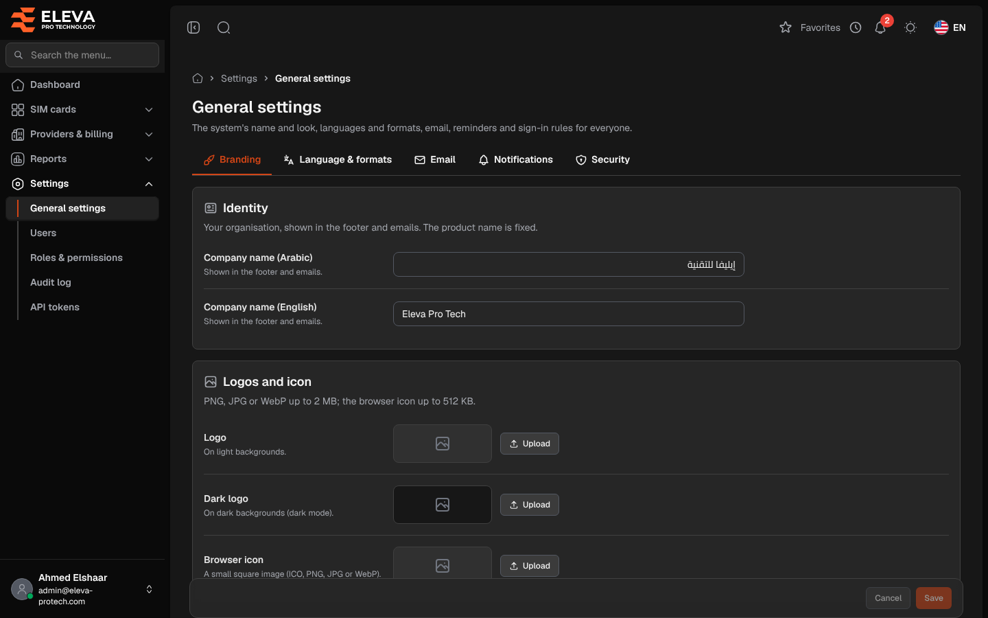This screenshot has width=988, height=618.
Task: Switch to the Branding tab
Action: (x=232, y=159)
